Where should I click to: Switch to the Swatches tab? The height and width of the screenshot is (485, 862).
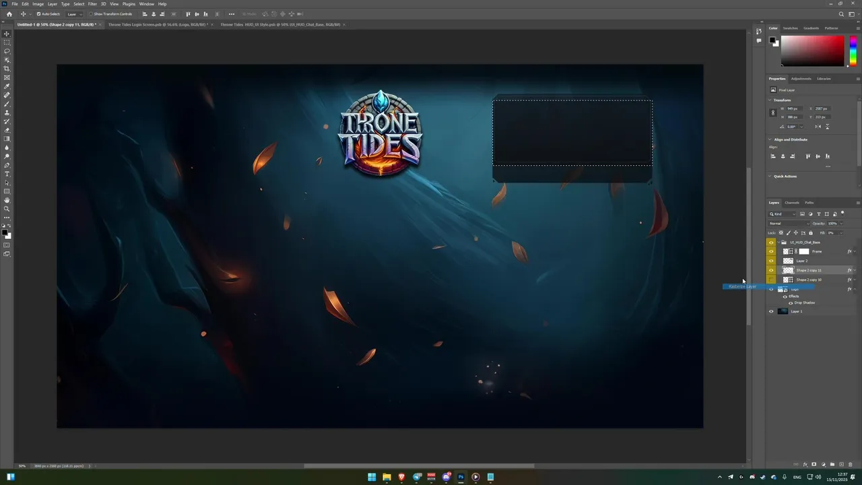[x=791, y=28]
